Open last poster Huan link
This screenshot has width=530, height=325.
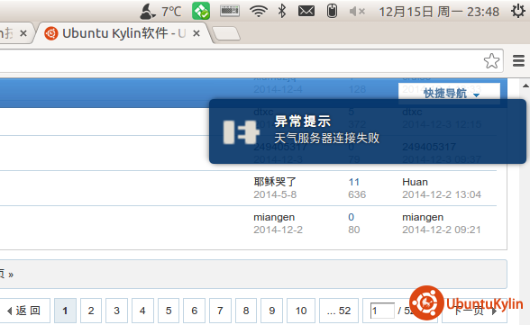pos(415,182)
